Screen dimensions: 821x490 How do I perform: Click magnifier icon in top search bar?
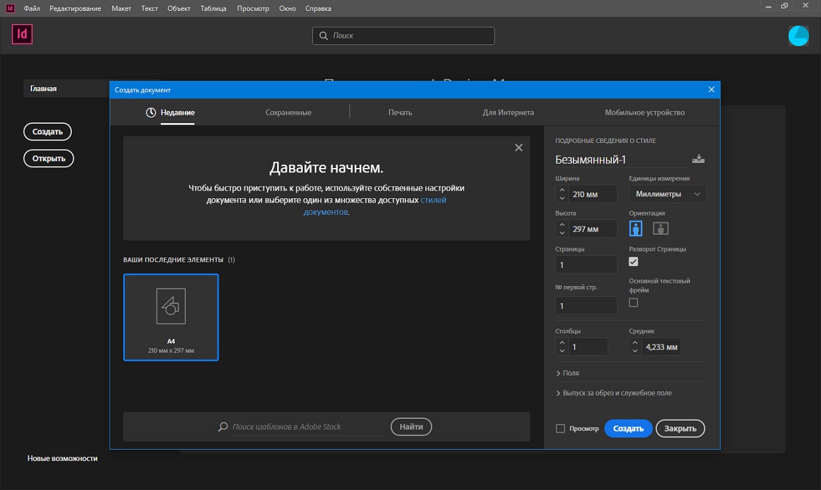[324, 36]
